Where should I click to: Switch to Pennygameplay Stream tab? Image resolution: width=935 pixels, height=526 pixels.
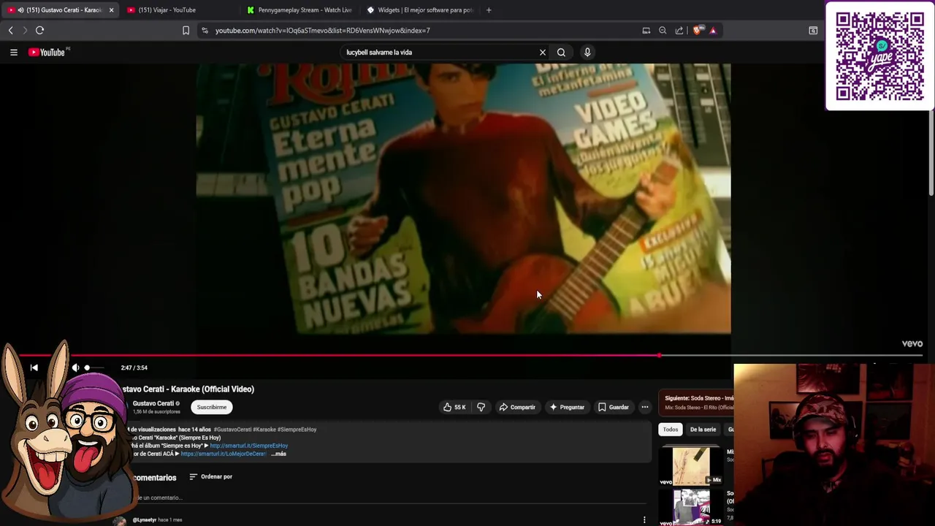pyautogui.click(x=299, y=10)
